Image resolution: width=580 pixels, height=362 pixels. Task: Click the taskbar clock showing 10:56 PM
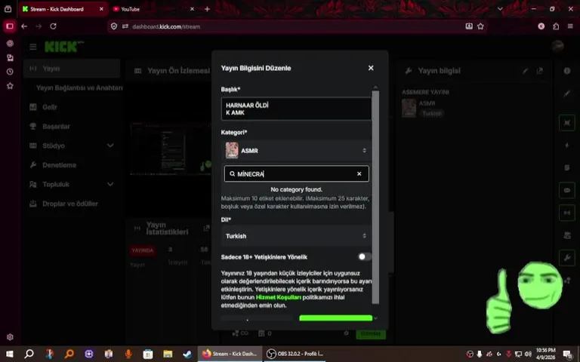[x=545, y=354]
